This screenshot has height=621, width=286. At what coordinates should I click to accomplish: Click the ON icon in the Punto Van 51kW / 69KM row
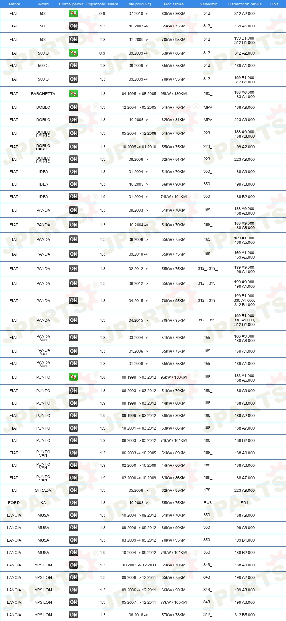point(74,453)
